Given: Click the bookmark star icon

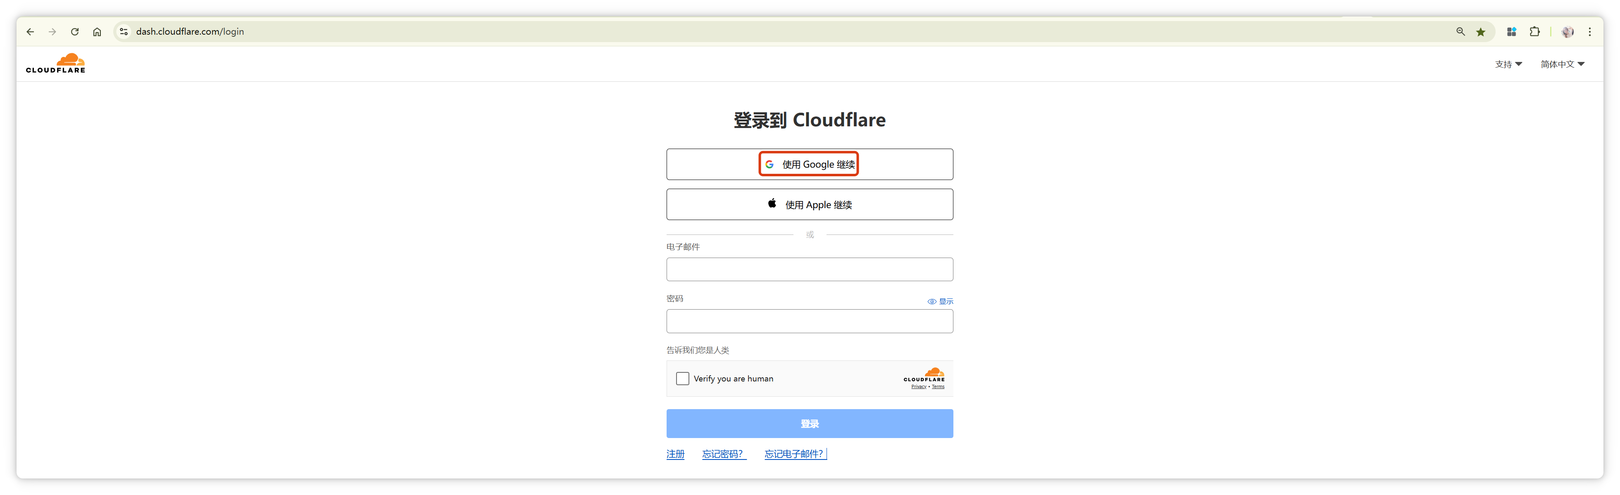Looking at the screenshot, I should [1481, 32].
